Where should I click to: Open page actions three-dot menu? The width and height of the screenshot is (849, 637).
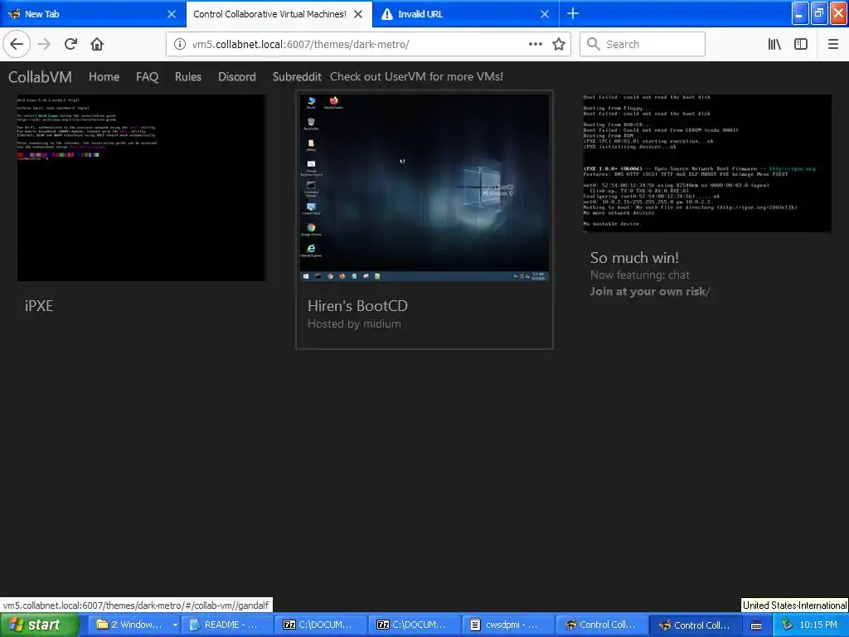[x=536, y=44]
